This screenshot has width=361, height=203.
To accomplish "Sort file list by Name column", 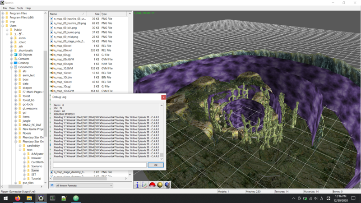I will tap(67, 14).
